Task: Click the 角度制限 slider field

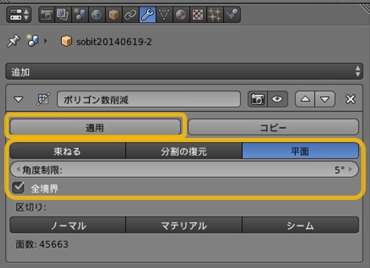Action: click(185, 170)
